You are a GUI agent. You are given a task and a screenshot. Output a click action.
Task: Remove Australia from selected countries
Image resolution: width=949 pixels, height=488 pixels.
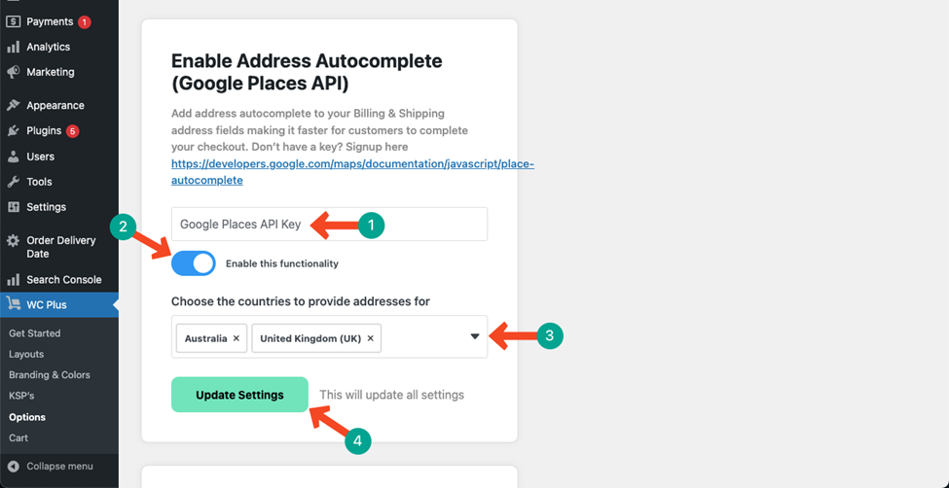(237, 338)
